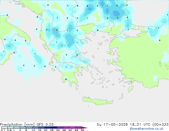
Task: Select the 35–40 mm legend color swatch
Action: point(66,128)
